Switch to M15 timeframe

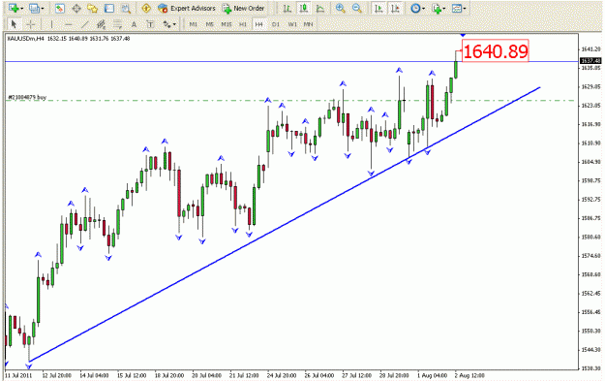point(227,24)
